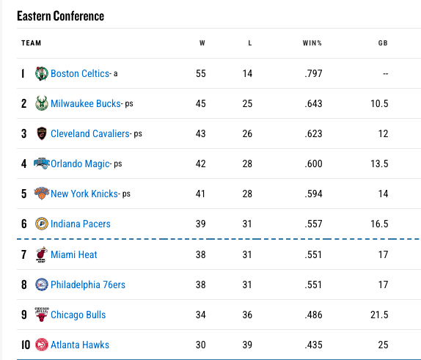Open the Cleveland Cavaliers team link

[x=90, y=133]
